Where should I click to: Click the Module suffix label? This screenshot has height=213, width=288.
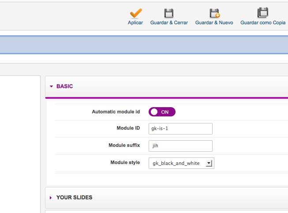(124, 145)
